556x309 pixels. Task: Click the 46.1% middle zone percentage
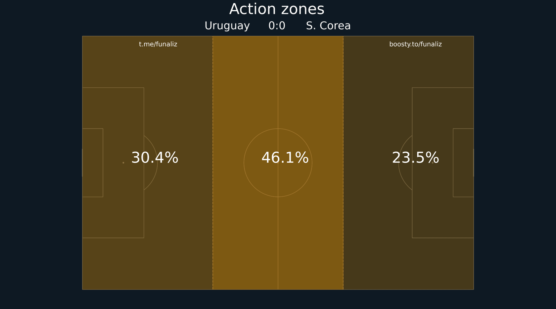click(285, 158)
